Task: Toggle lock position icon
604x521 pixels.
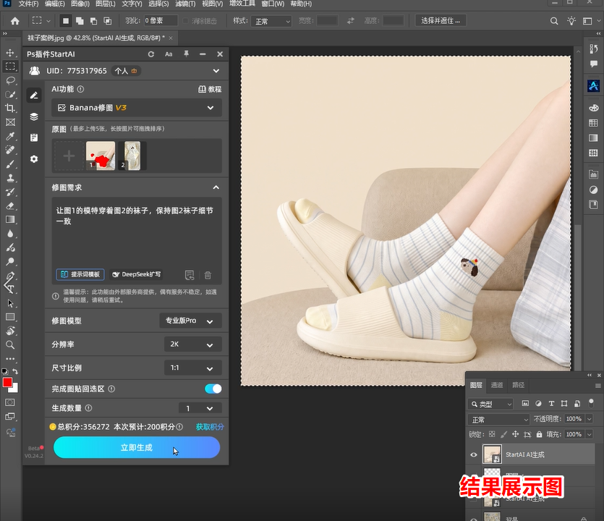Action: (516, 434)
